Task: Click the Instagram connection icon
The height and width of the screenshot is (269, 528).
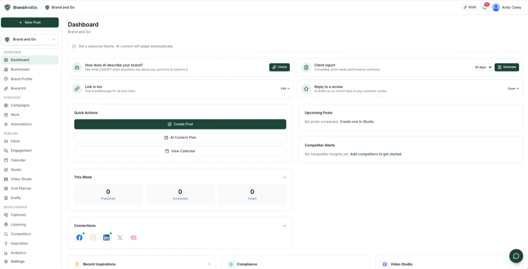Action: [93, 237]
